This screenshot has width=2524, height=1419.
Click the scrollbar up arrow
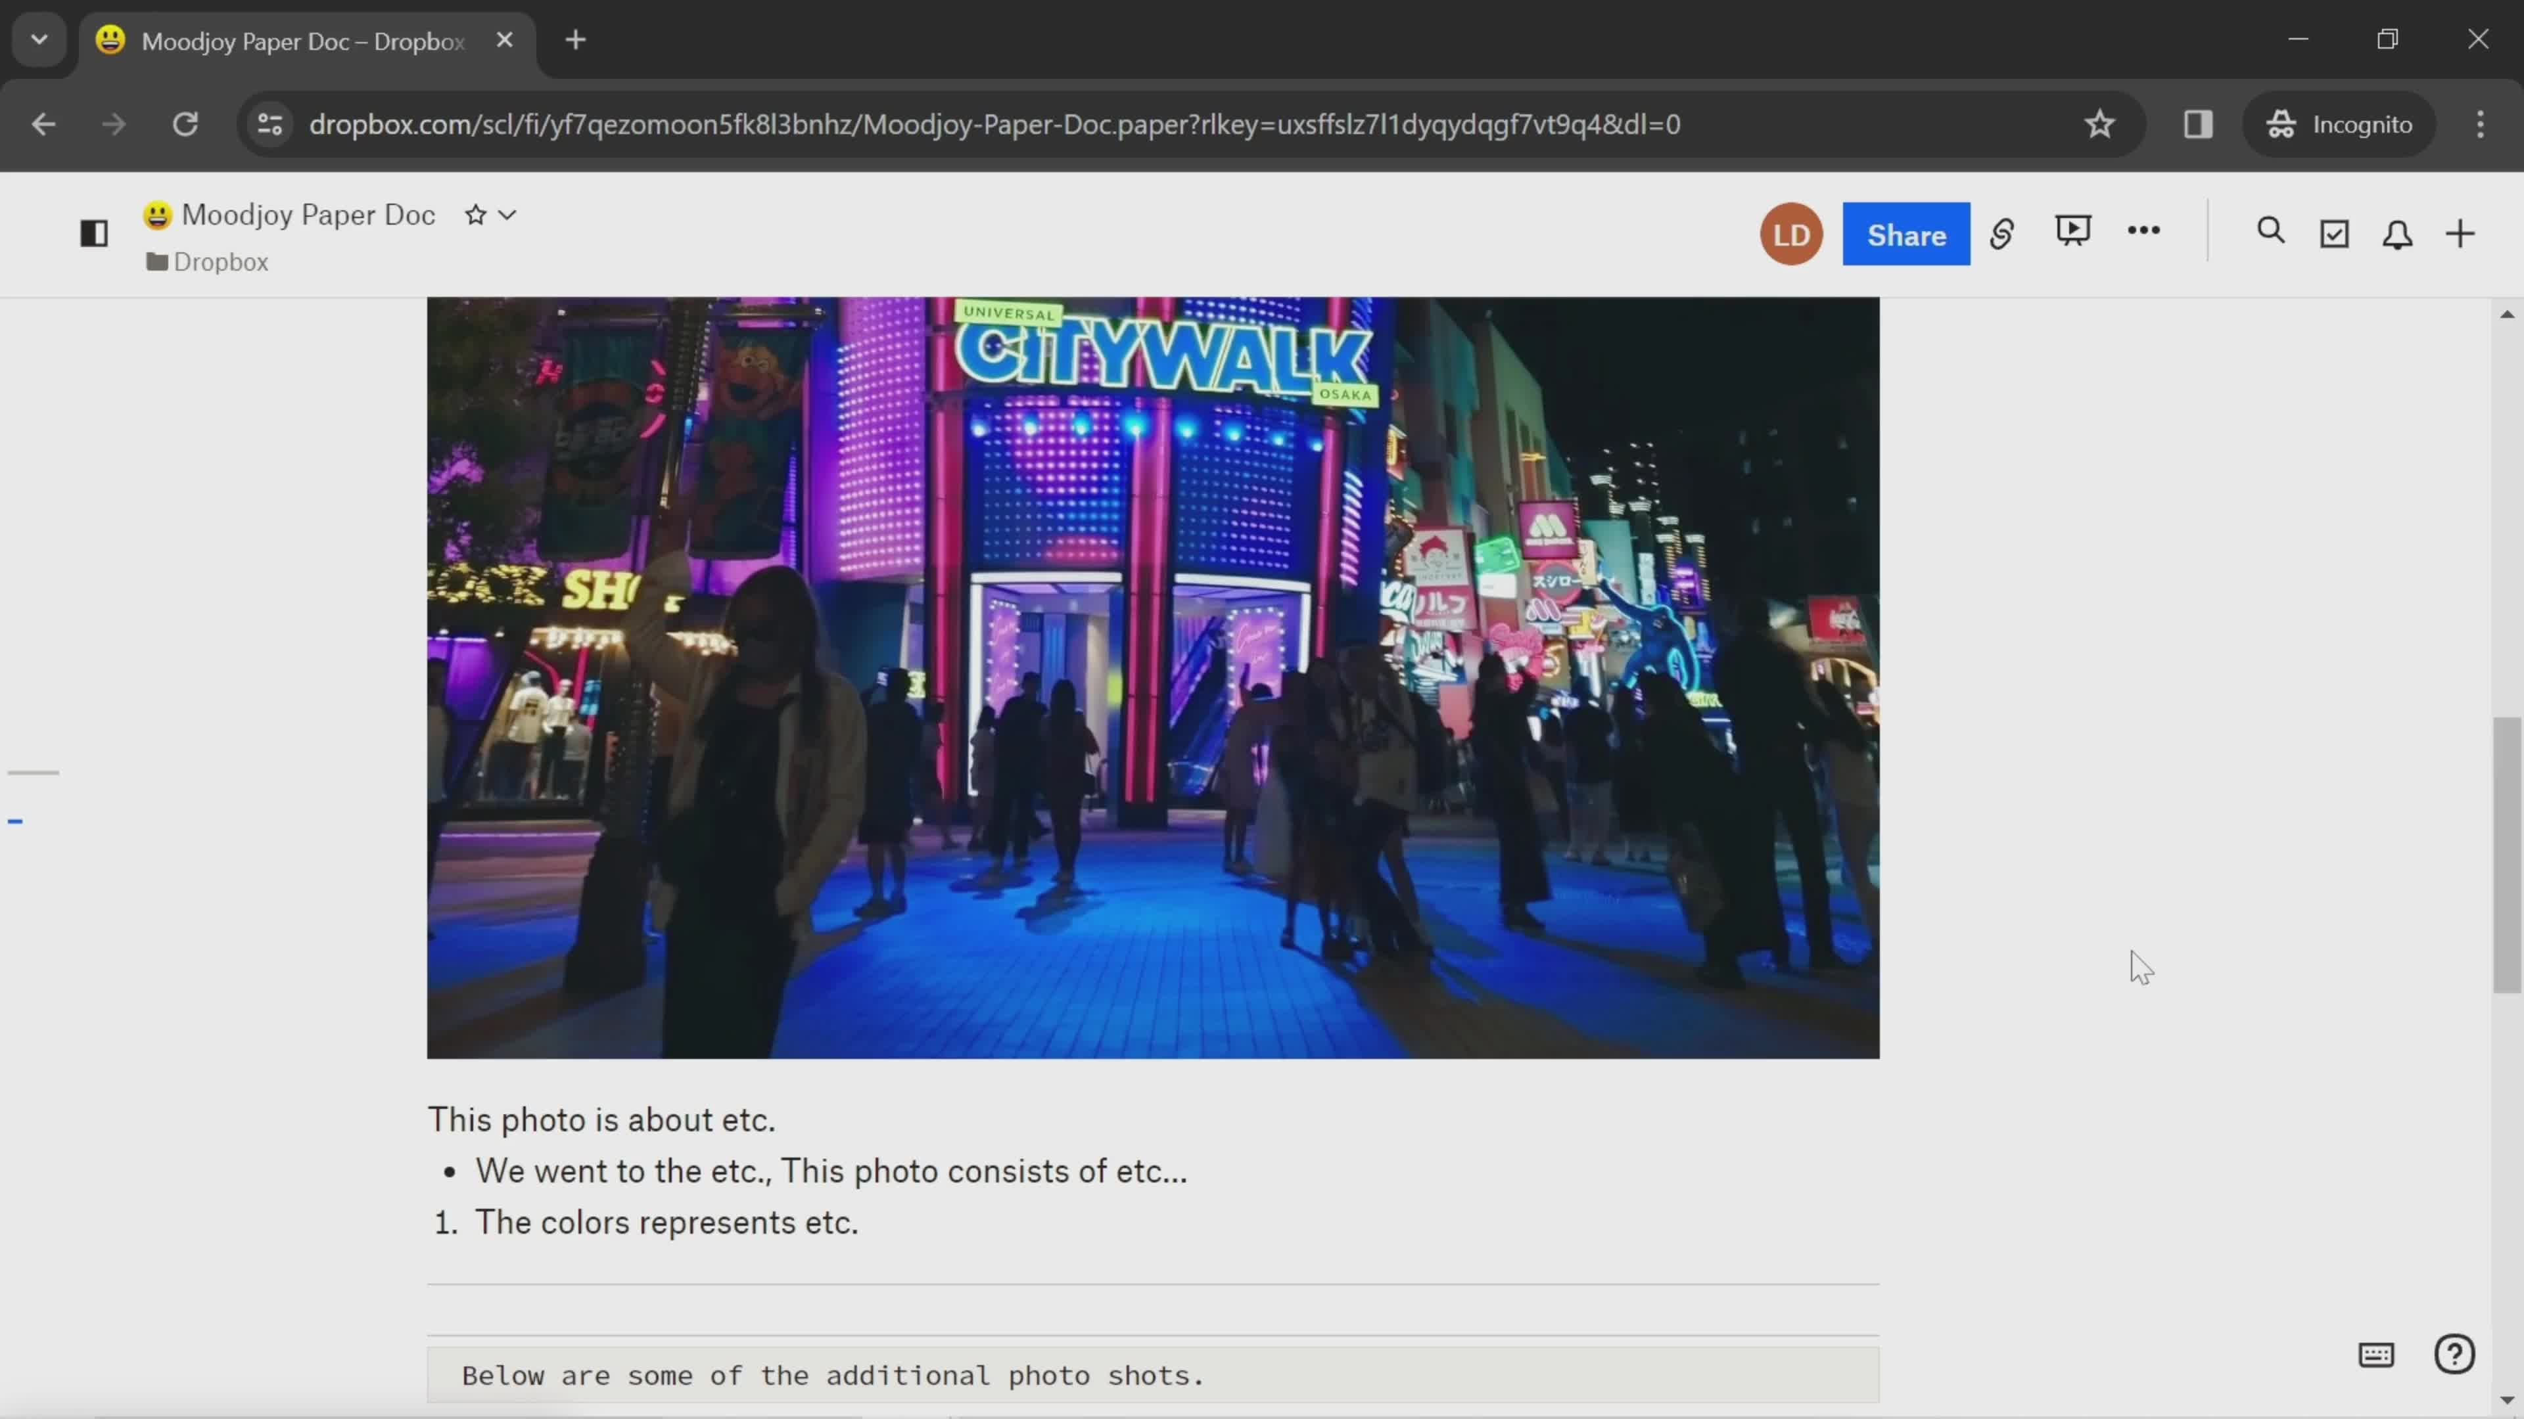2506,315
